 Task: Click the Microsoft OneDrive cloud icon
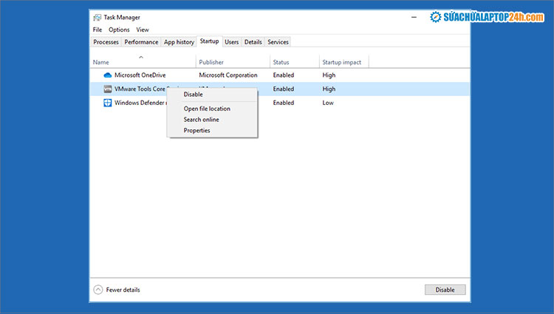coord(107,75)
